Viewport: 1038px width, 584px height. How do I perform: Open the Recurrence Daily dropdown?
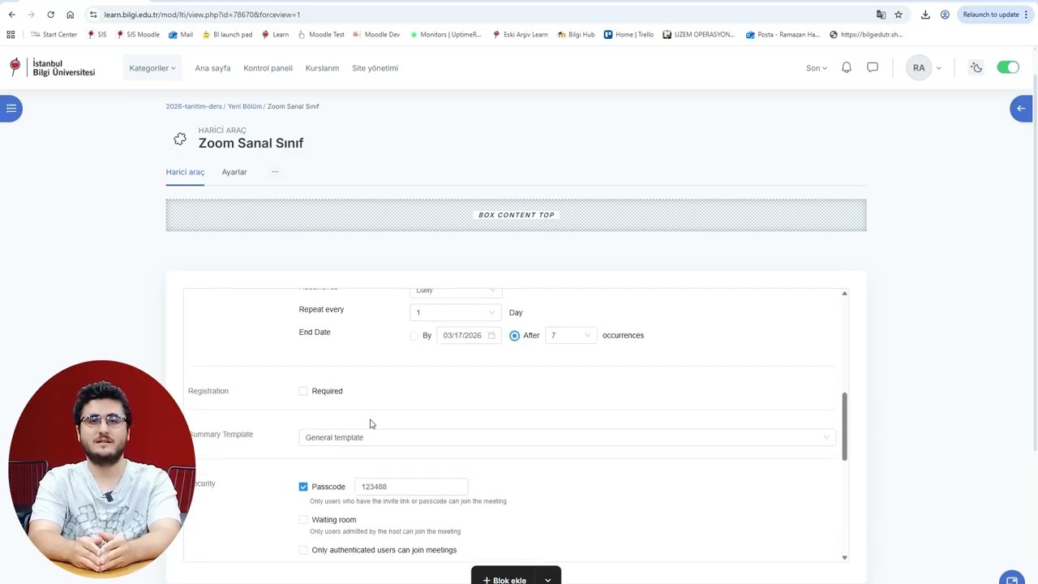pyautogui.click(x=455, y=291)
